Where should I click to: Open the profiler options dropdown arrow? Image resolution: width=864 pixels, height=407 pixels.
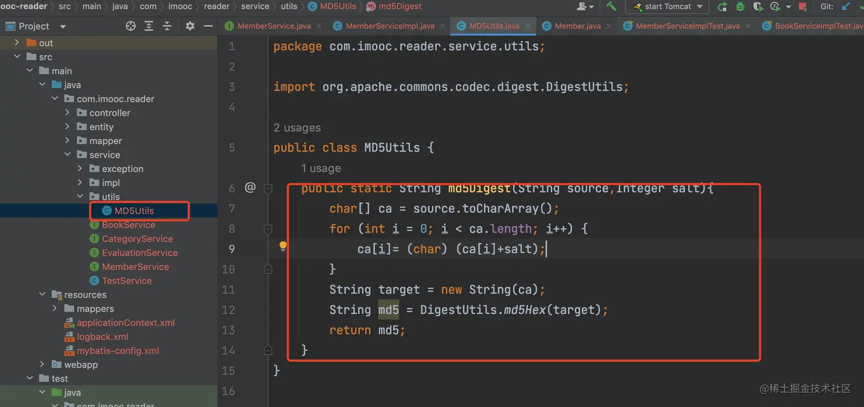tap(789, 7)
